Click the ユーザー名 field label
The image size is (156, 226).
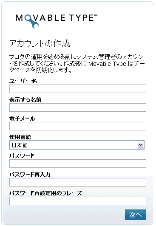pyautogui.click(x=23, y=81)
